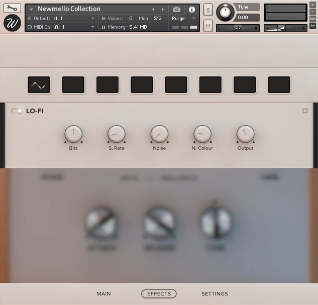
Task: Switch to the MAIN tab
Action: pos(103,293)
